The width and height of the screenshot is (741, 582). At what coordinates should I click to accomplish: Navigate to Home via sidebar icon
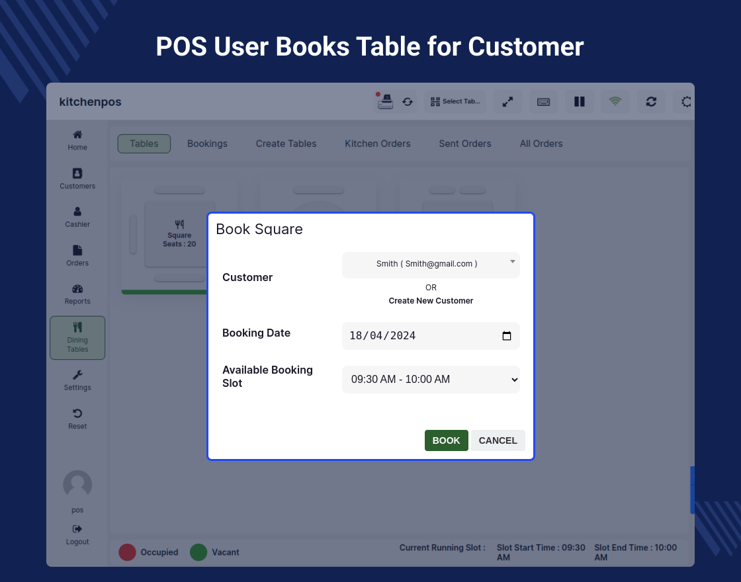tap(77, 139)
